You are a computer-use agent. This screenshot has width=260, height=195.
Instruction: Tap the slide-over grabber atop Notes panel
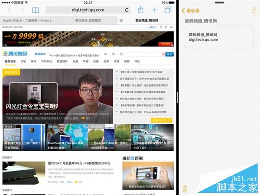219,3
